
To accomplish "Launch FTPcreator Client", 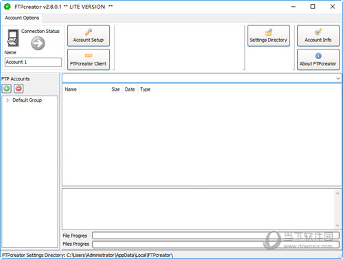I will (x=88, y=60).
